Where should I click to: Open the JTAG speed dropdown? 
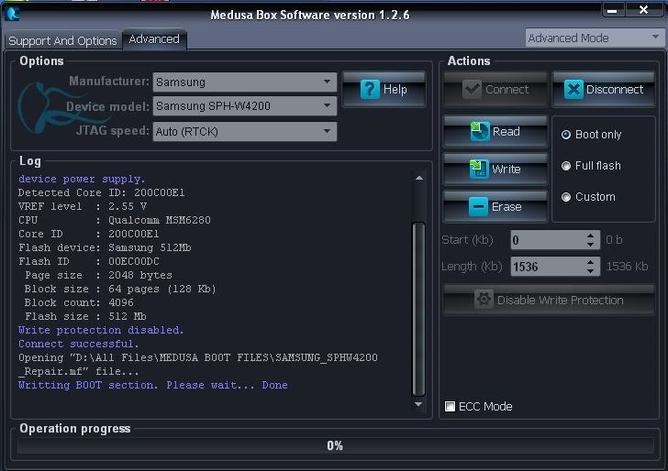point(244,131)
